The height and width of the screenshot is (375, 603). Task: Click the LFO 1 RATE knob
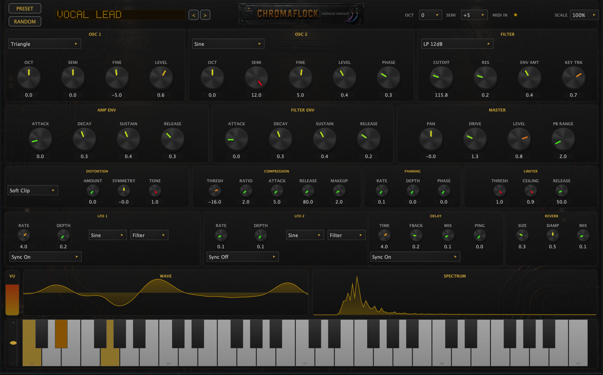(24, 235)
